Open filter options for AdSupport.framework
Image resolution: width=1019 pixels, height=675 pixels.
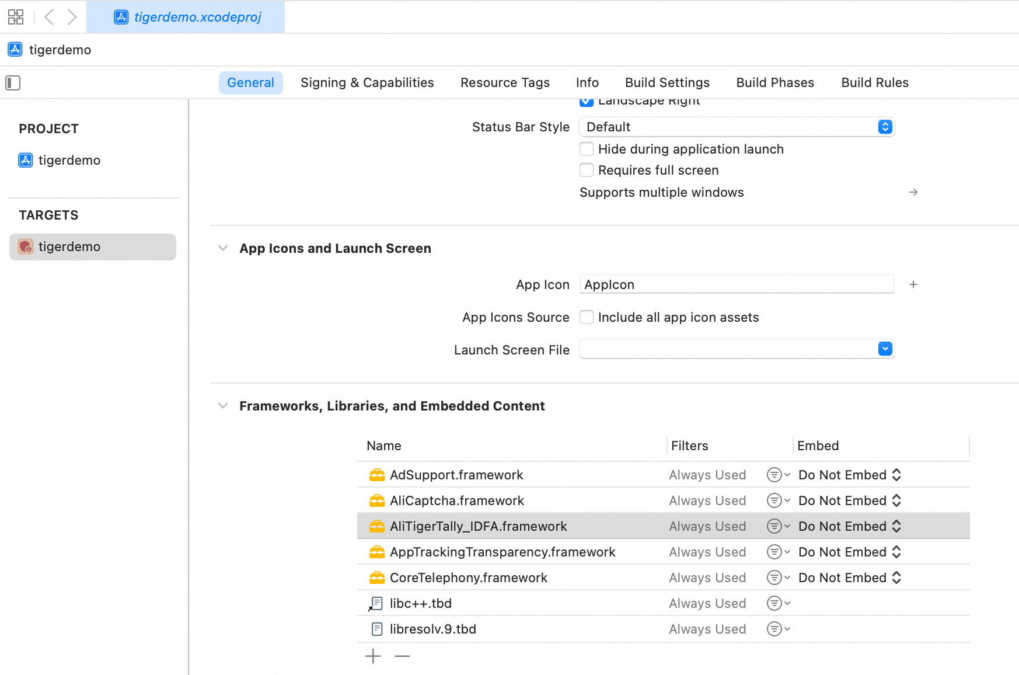click(x=778, y=475)
